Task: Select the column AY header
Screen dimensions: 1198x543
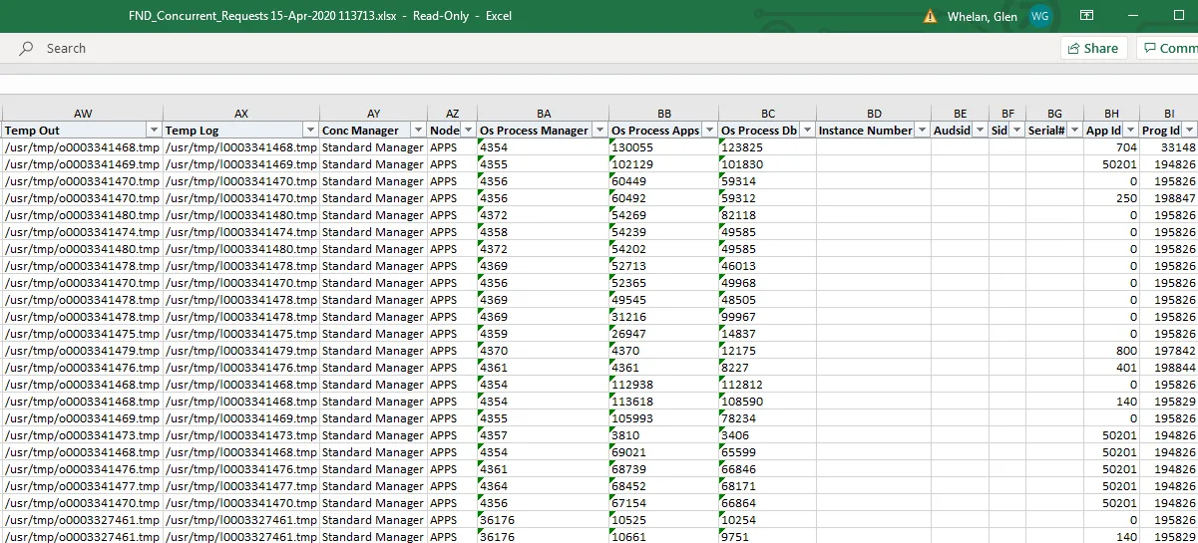Action: [373, 115]
